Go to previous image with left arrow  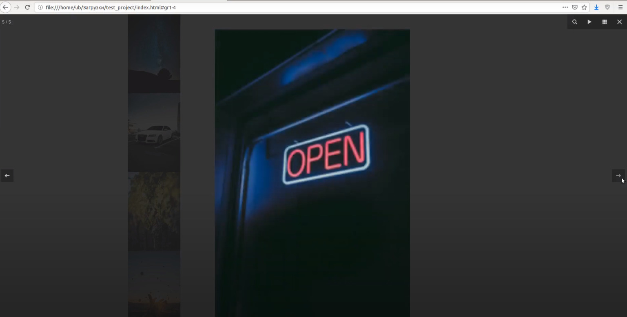7,176
